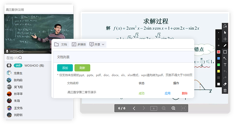Click the 添加 button
The width and height of the screenshot is (234, 124).
65,68
